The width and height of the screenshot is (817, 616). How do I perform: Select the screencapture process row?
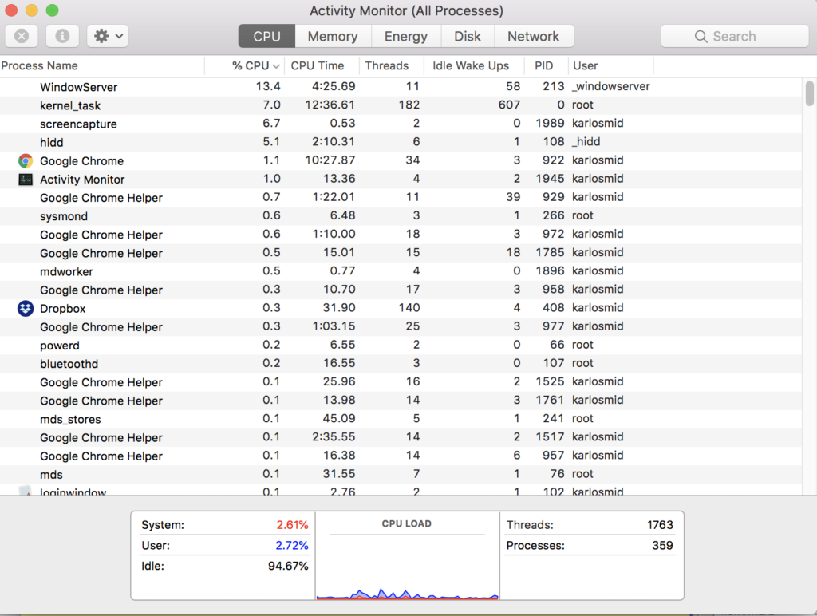[401, 124]
